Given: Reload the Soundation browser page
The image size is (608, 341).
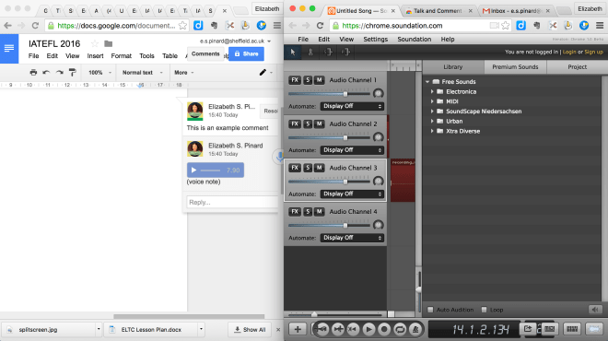Looking at the screenshot, I should (x=320, y=26).
